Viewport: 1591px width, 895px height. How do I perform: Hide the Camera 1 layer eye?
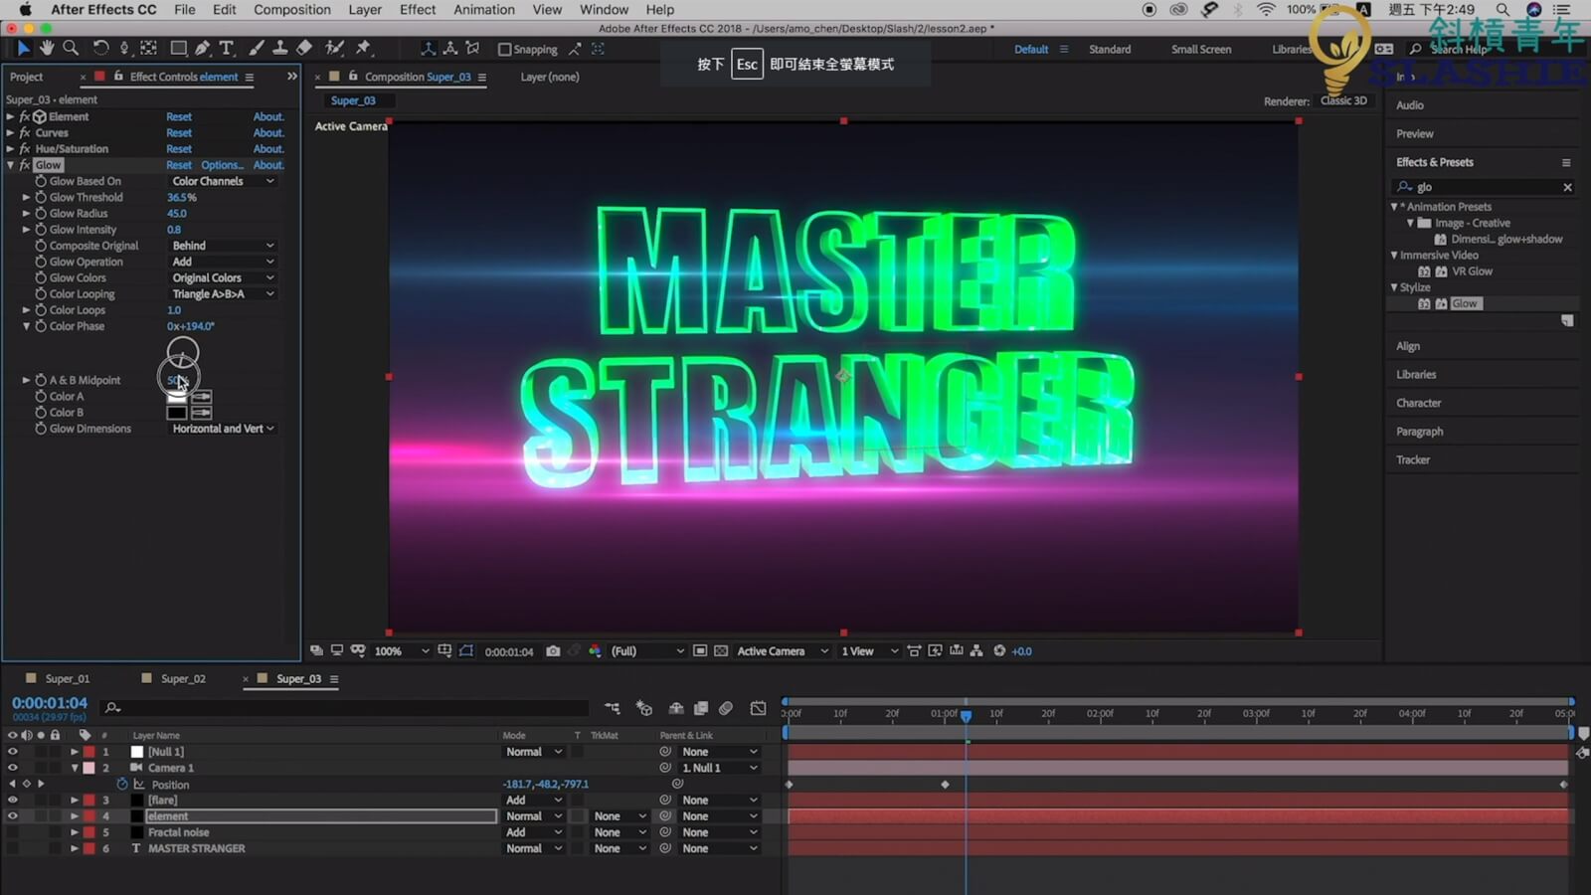pos(13,768)
